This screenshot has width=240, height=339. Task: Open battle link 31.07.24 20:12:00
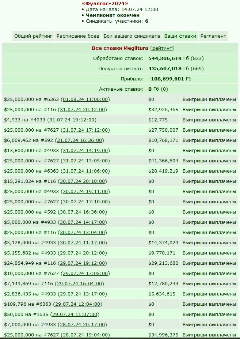coord(82,110)
